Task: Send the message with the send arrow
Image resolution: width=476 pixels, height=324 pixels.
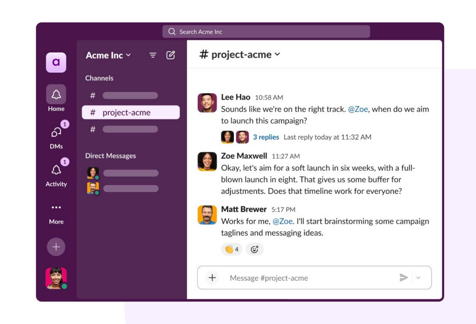Action: pos(404,277)
